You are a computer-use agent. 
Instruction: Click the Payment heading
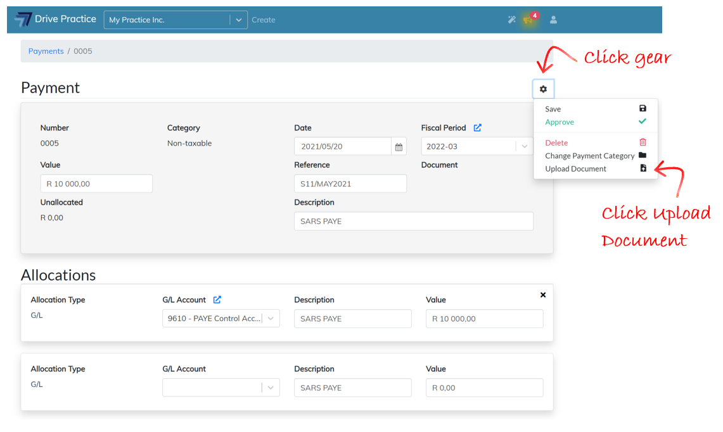[50, 87]
